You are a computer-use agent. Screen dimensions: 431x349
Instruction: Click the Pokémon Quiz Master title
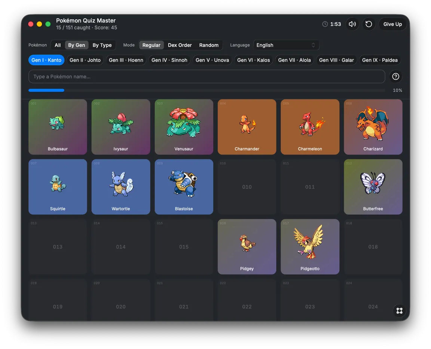coord(86,20)
